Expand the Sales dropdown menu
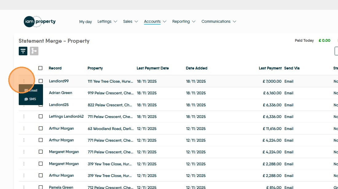 coord(130,22)
